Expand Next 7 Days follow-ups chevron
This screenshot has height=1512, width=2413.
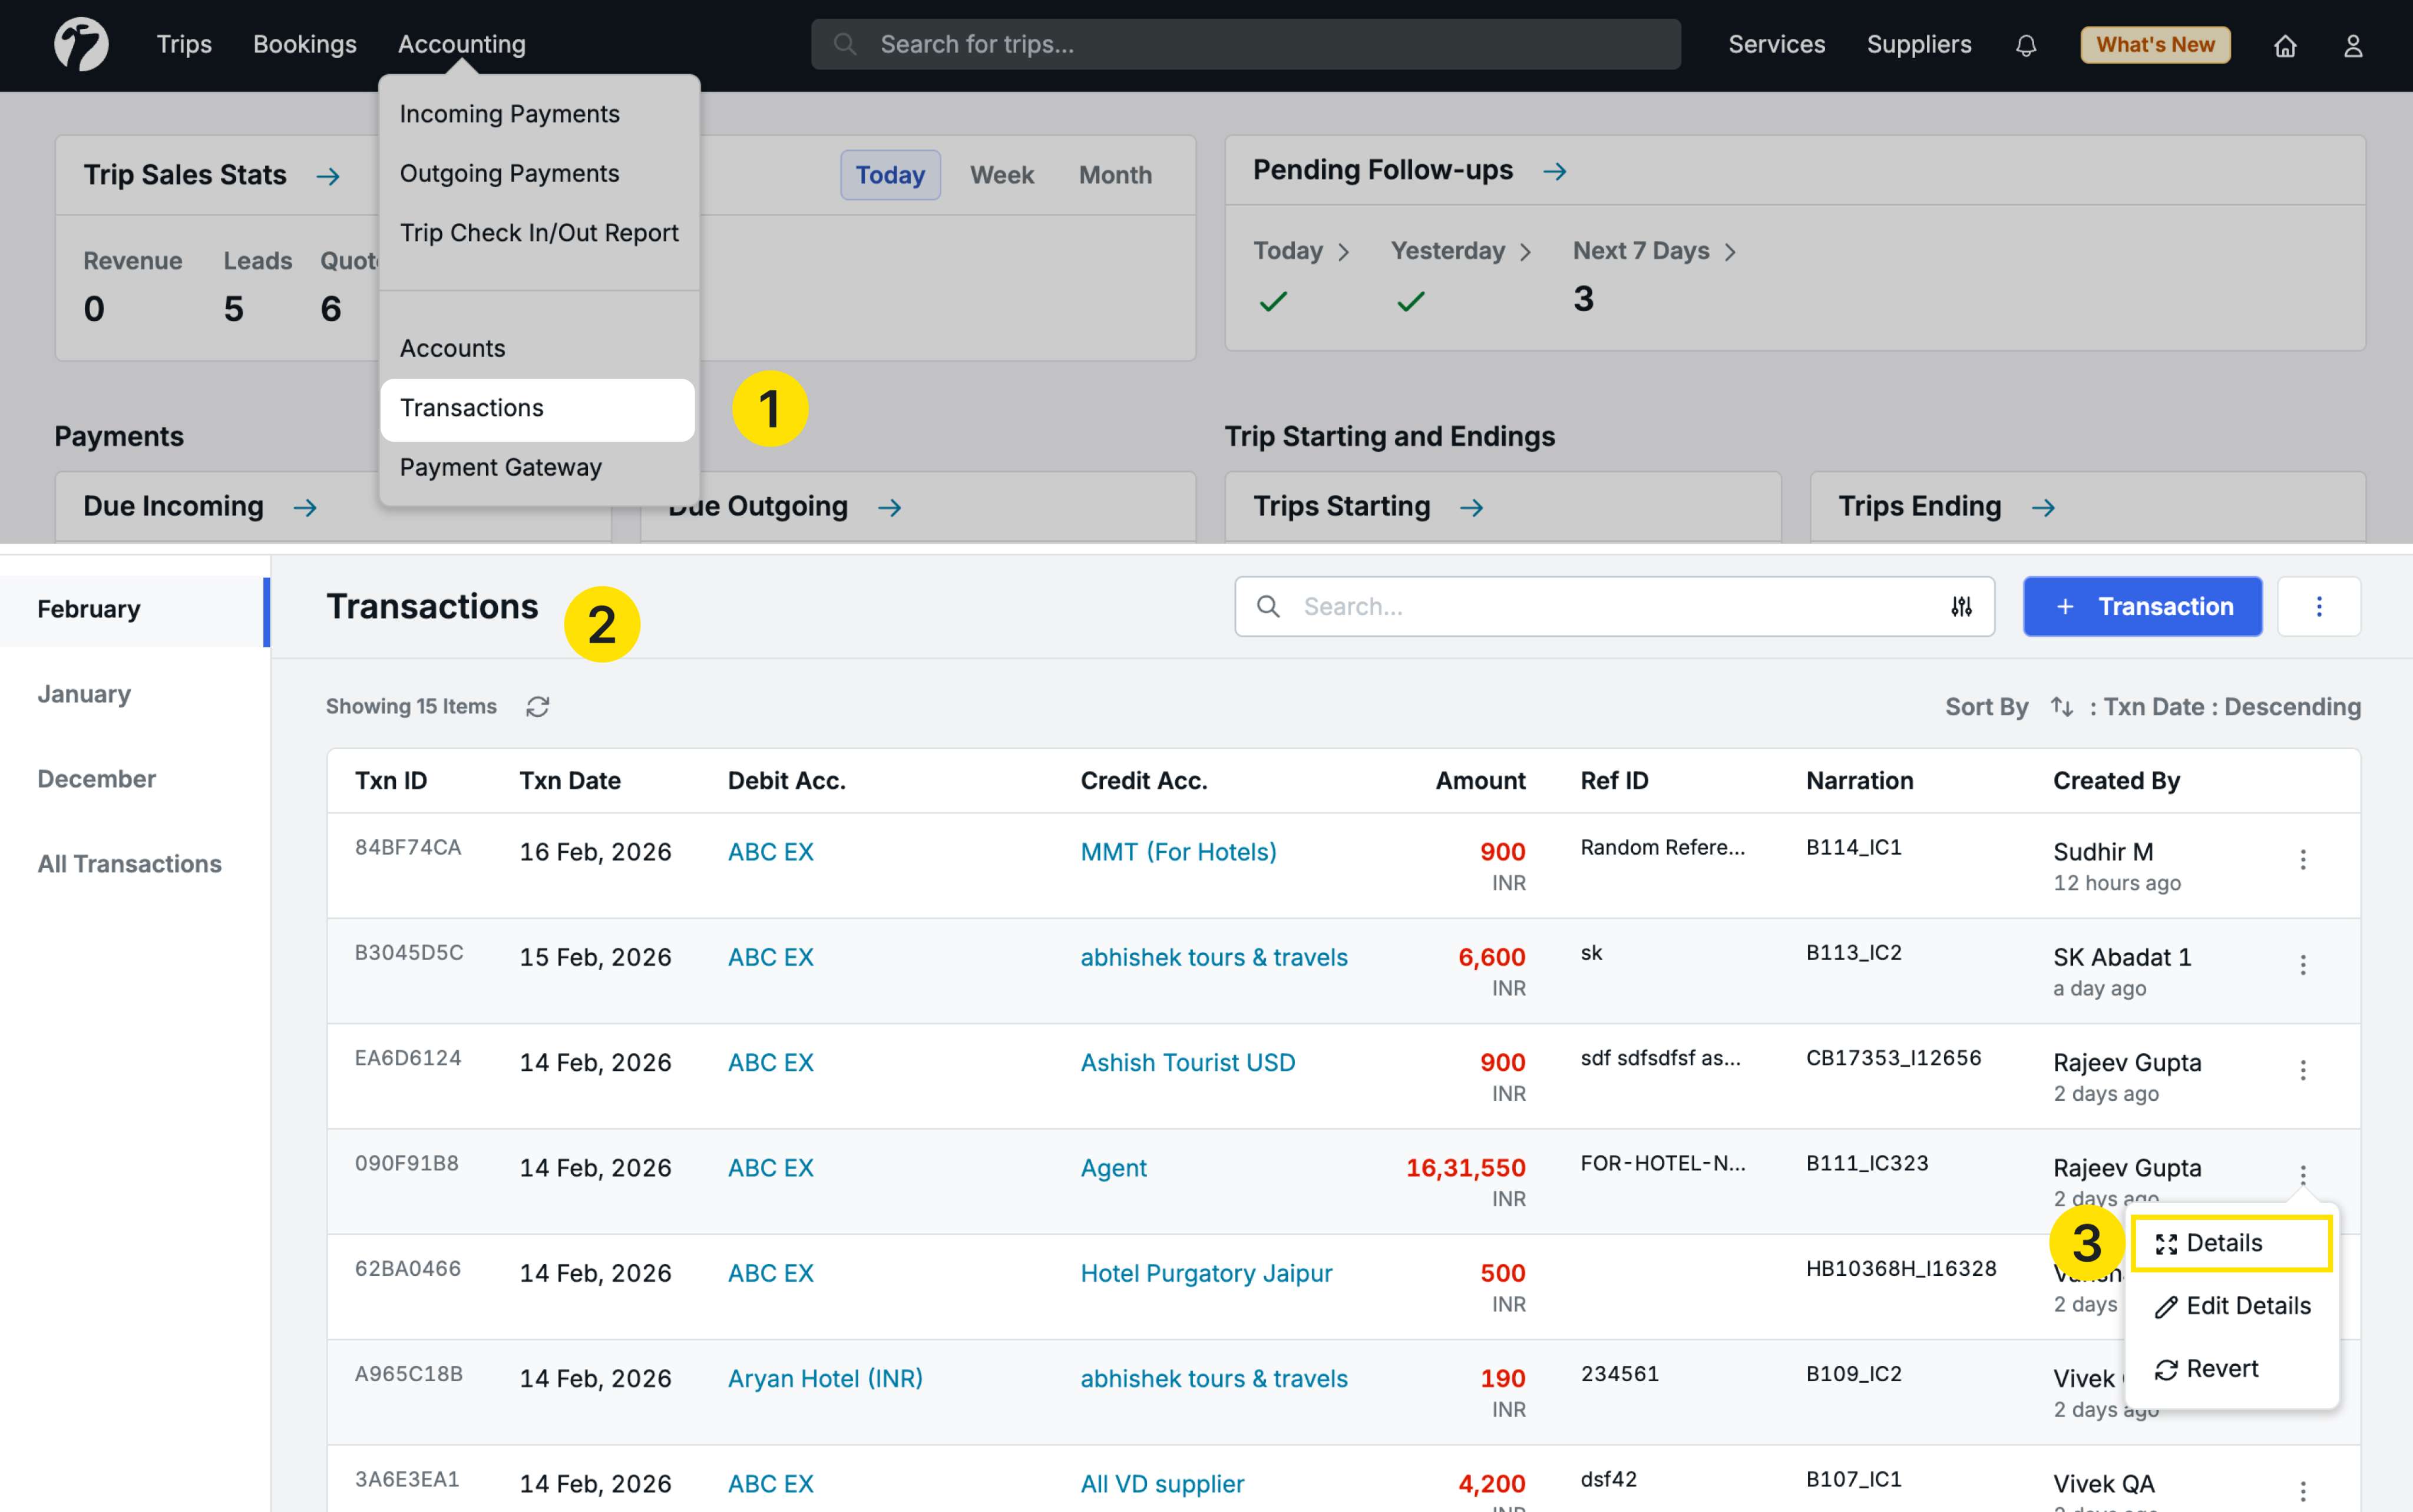[x=1730, y=252]
